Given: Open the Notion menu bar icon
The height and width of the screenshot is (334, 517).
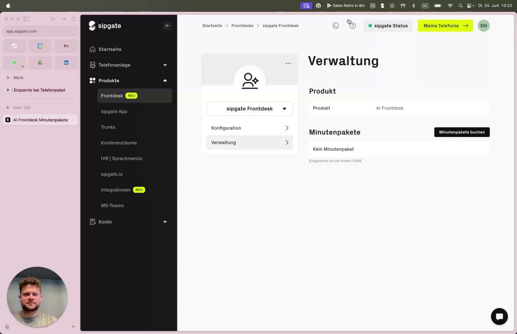Looking at the screenshot, I should [x=372, y=6].
